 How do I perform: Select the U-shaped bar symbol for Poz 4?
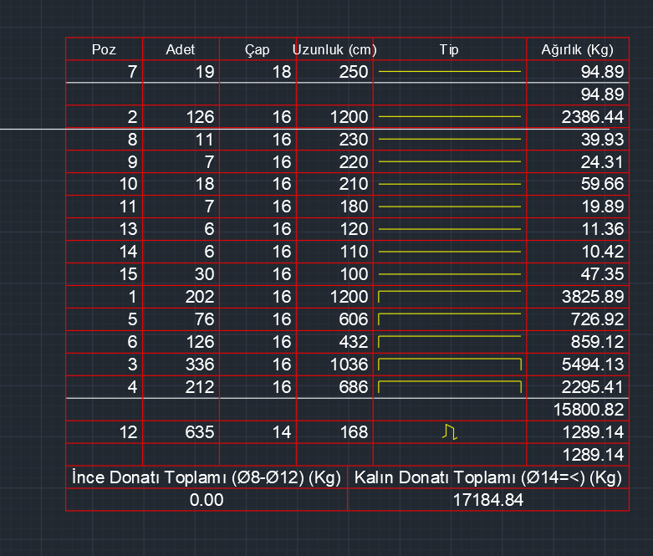coord(449,385)
